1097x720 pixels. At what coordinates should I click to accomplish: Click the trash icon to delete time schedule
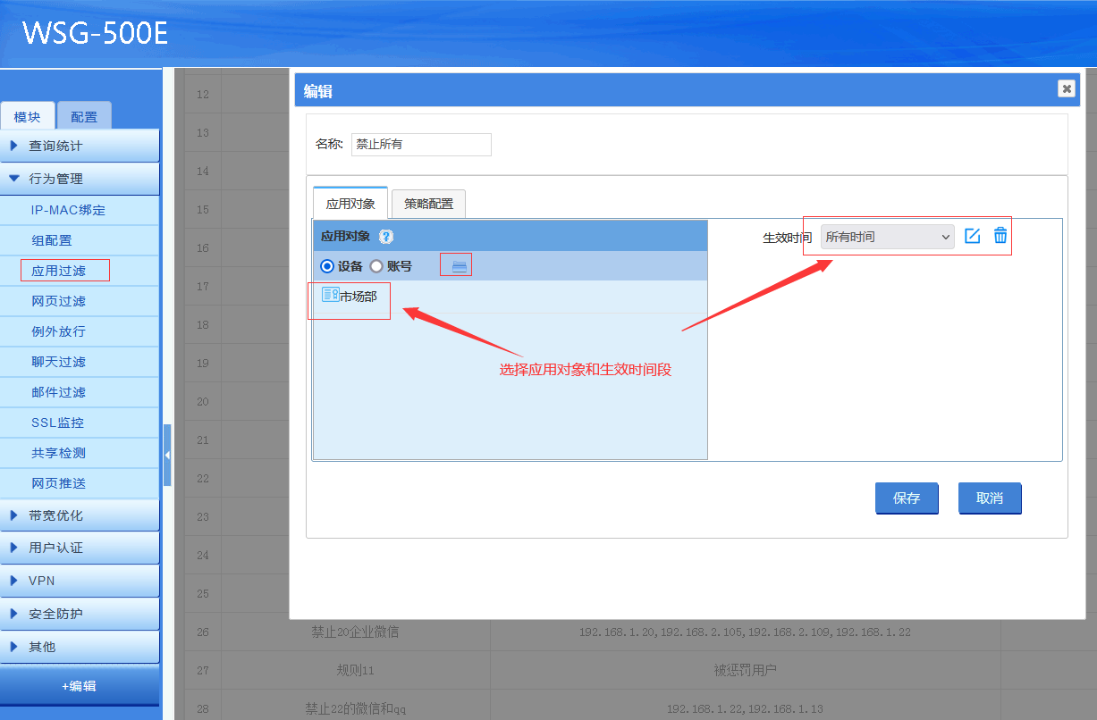coord(1000,236)
